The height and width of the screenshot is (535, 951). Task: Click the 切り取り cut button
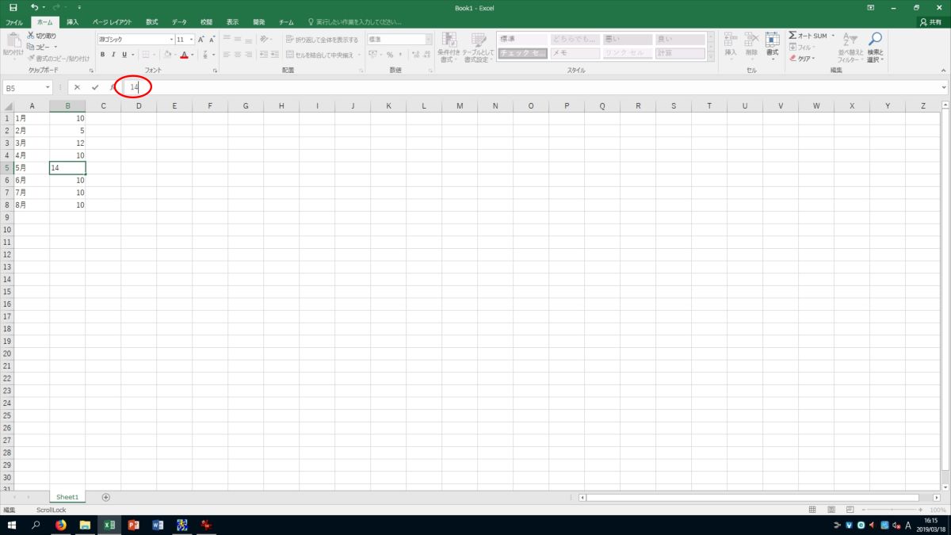click(41, 36)
